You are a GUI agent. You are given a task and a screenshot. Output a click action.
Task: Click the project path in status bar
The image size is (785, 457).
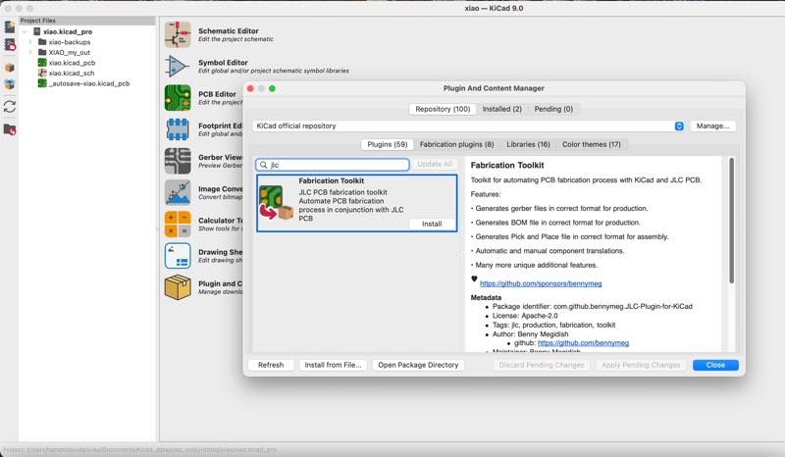(140, 450)
